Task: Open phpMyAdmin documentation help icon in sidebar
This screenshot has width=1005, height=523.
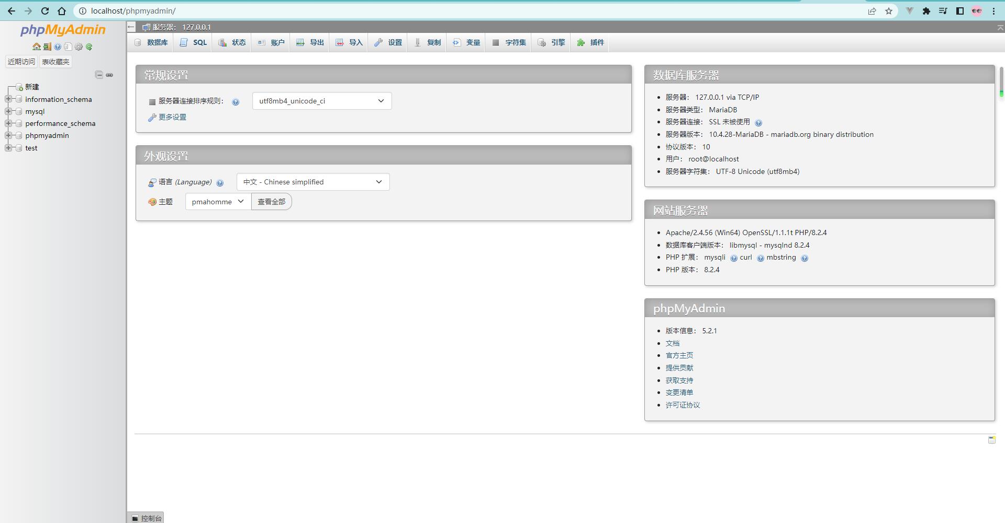Action: point(58,47)
